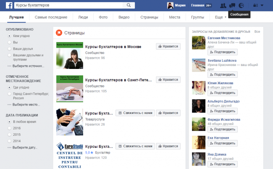Select the Кем угодно radio button

[10, 36]
